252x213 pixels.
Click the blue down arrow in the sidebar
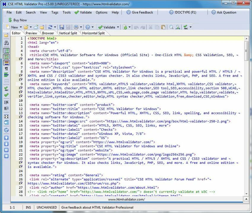[x=7, y=144]
